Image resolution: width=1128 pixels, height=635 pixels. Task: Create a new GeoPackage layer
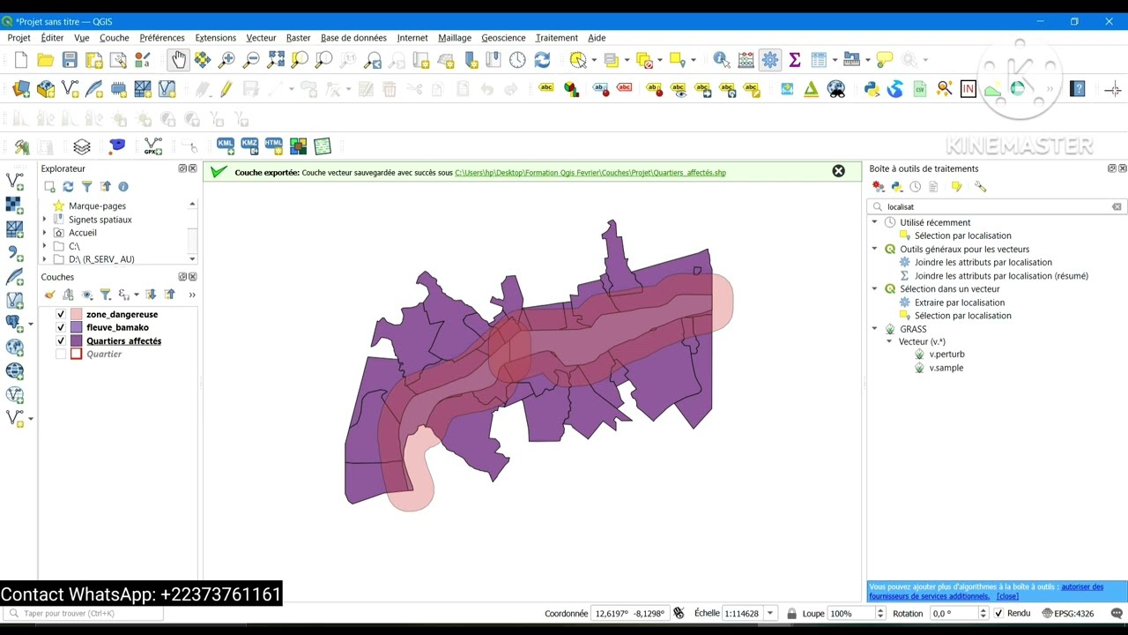(46, 89)
